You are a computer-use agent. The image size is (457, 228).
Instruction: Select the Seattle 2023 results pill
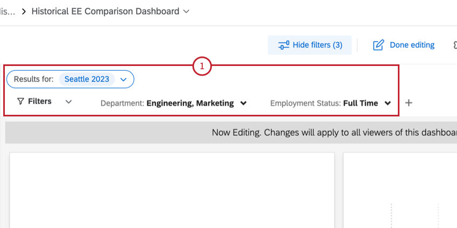click(87, 79)
